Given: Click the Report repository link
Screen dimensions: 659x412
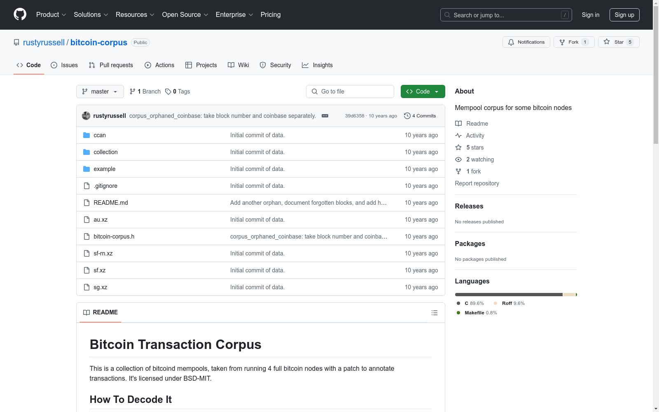Looking at the screenshot, I should pyautogui.click(x=477, y=183).
